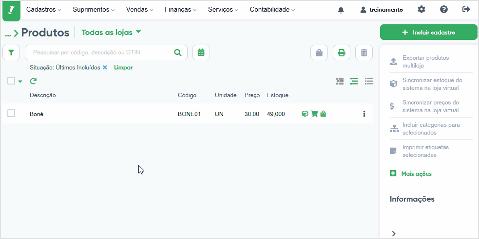The height and width of the screenshot is (239, 479).
Task: Click the Descrição column header
Action: point(43,95)
